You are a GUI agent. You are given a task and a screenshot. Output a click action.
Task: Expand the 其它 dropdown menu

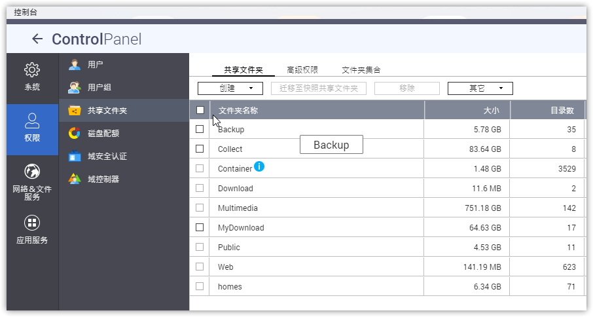tap(480, 88)
